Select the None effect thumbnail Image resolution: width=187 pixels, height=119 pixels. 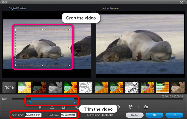point(9,87)
